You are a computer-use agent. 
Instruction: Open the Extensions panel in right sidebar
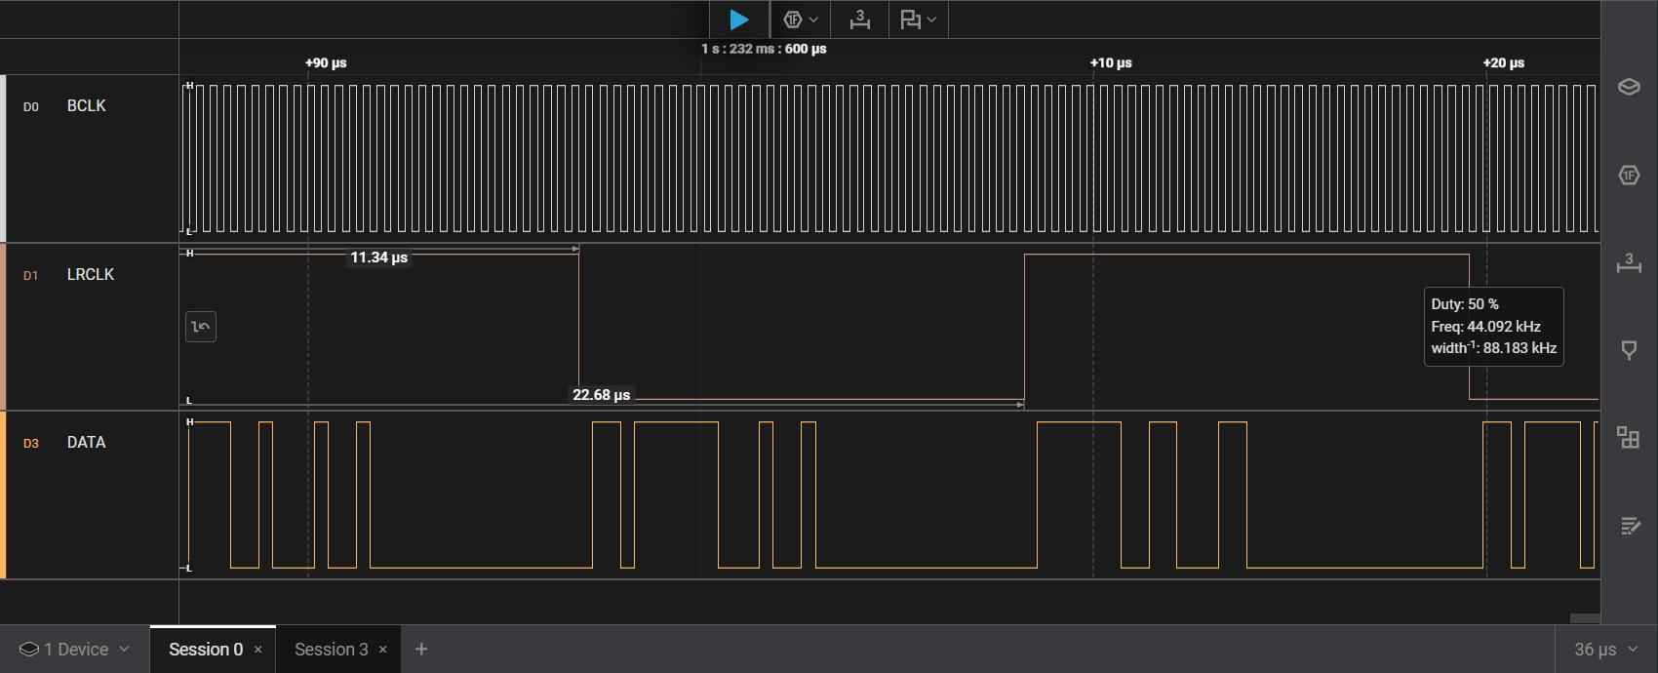pyautogui.click(x=1629, y=437)
